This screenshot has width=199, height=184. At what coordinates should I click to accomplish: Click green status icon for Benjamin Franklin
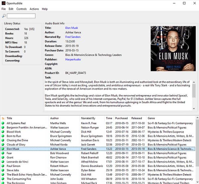point(3,127)
